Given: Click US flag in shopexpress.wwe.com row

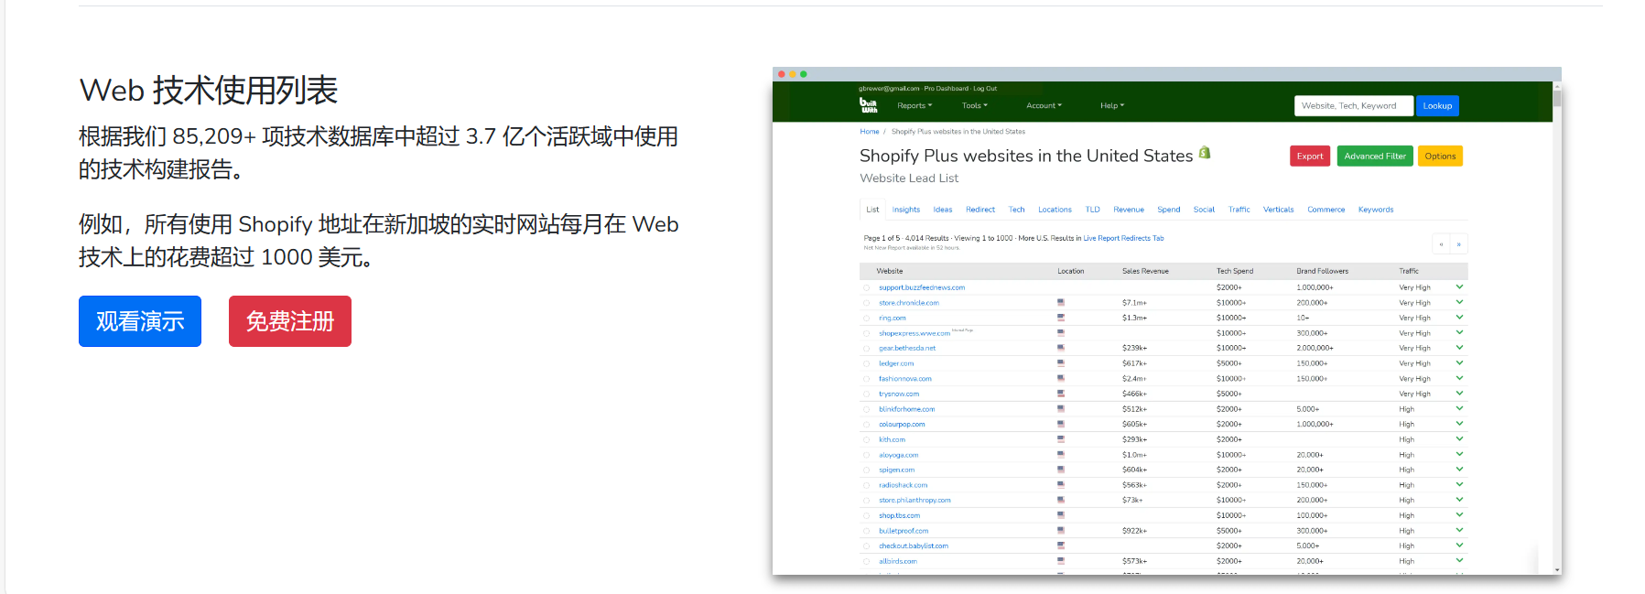Looking at the screenshot, I should point(1061,333).
